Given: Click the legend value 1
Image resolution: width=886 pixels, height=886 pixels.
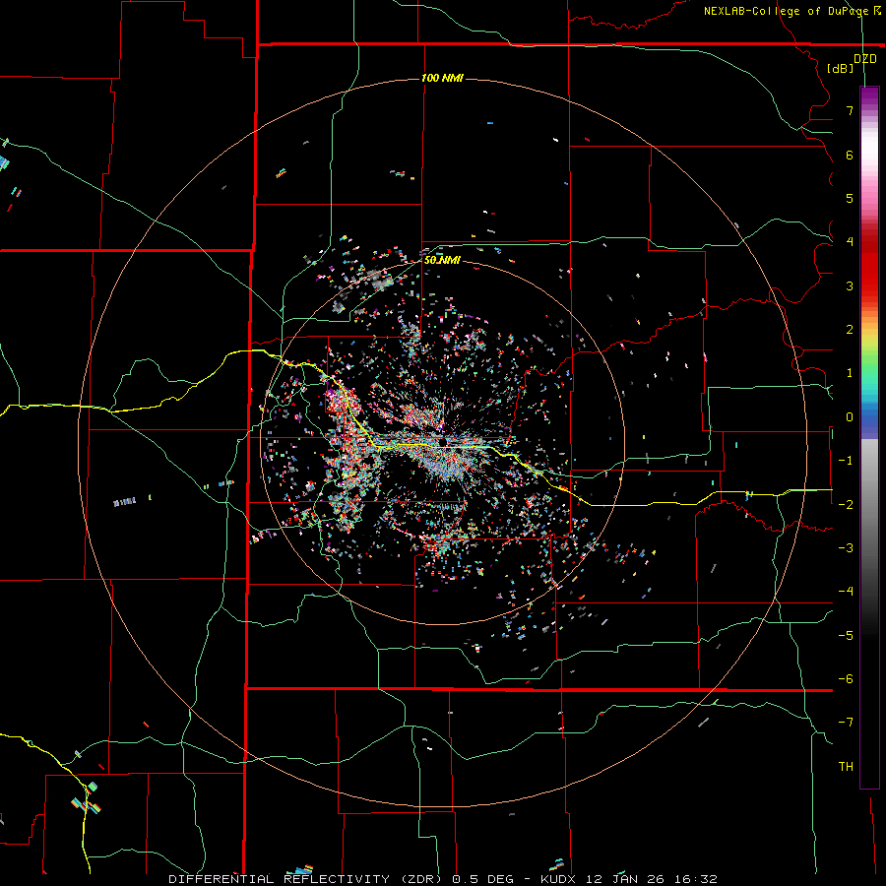Looking at the screenshot, I should click(850, 373).
